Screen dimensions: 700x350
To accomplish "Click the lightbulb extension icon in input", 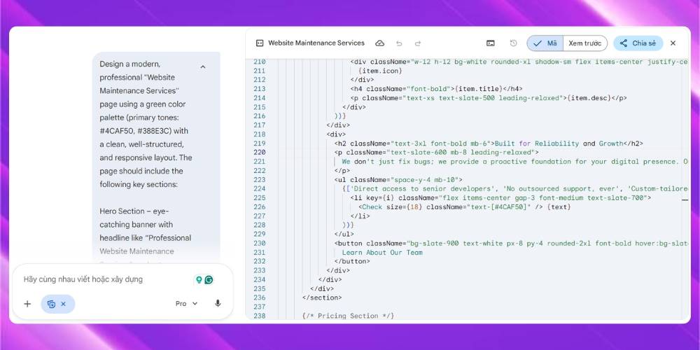I will tap(199, 280).
